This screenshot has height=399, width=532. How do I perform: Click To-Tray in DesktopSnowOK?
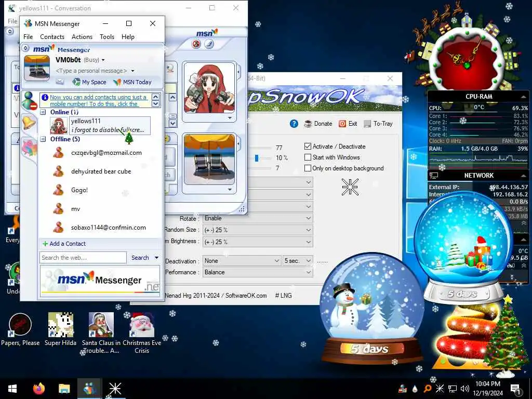pyautogui.click(x=378, y=124)
